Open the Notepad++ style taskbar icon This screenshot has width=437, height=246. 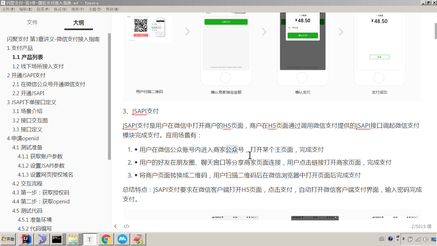pyautogui.click(x=138, y=239)
